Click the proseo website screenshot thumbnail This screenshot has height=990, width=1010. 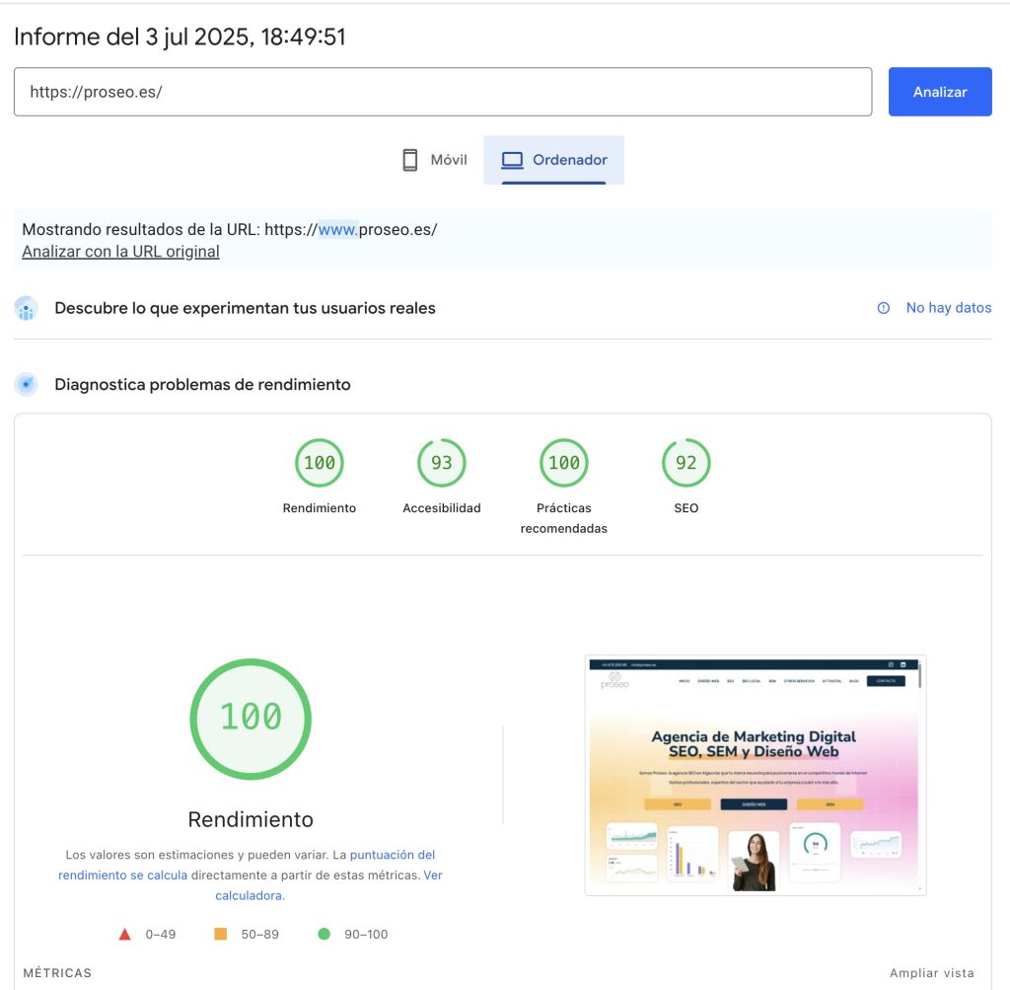coord(755,775)
